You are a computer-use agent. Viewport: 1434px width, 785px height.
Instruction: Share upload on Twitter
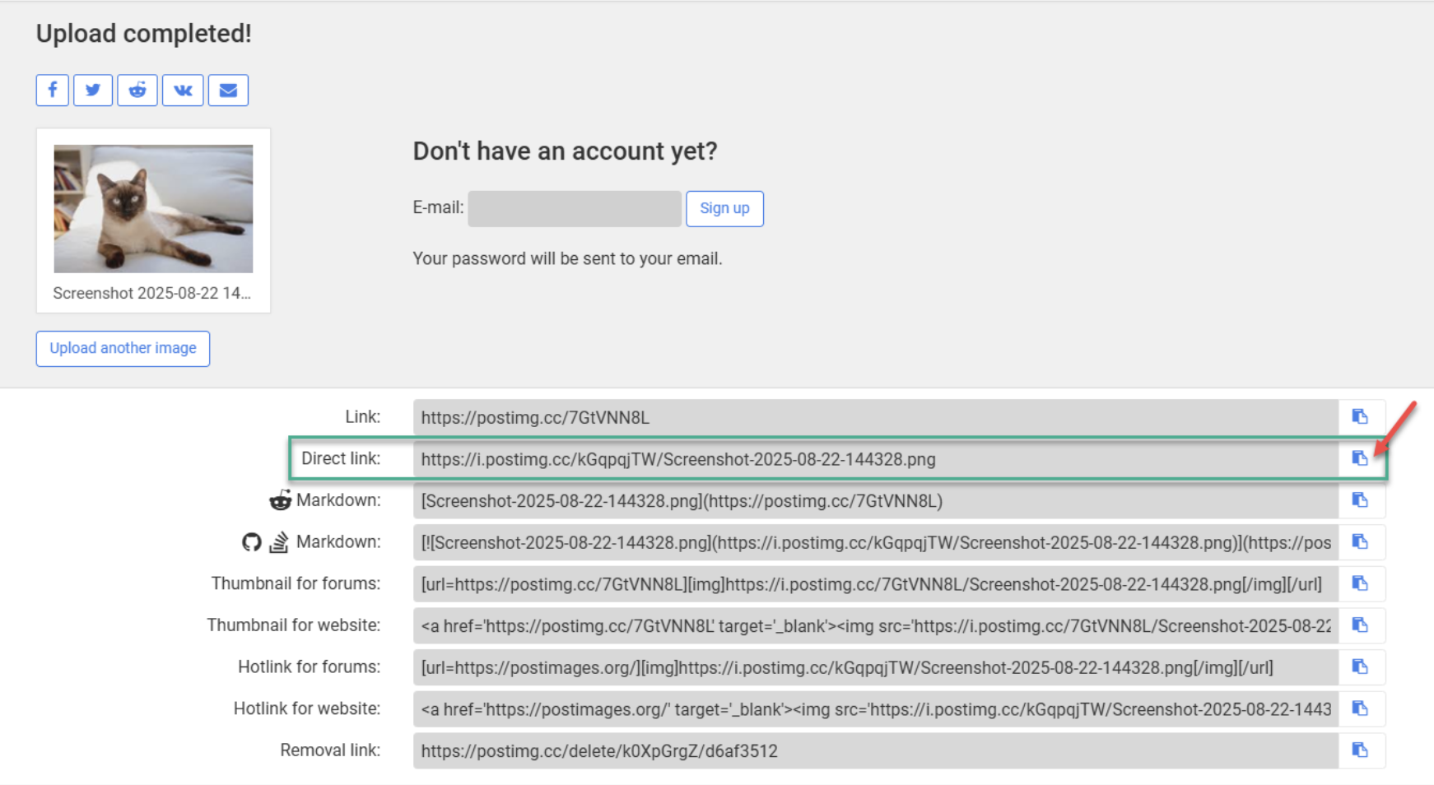[93, 90]
